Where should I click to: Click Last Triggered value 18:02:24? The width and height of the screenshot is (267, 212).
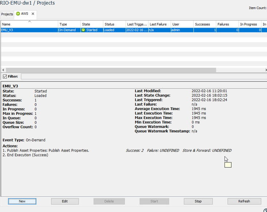coord(209,100)
